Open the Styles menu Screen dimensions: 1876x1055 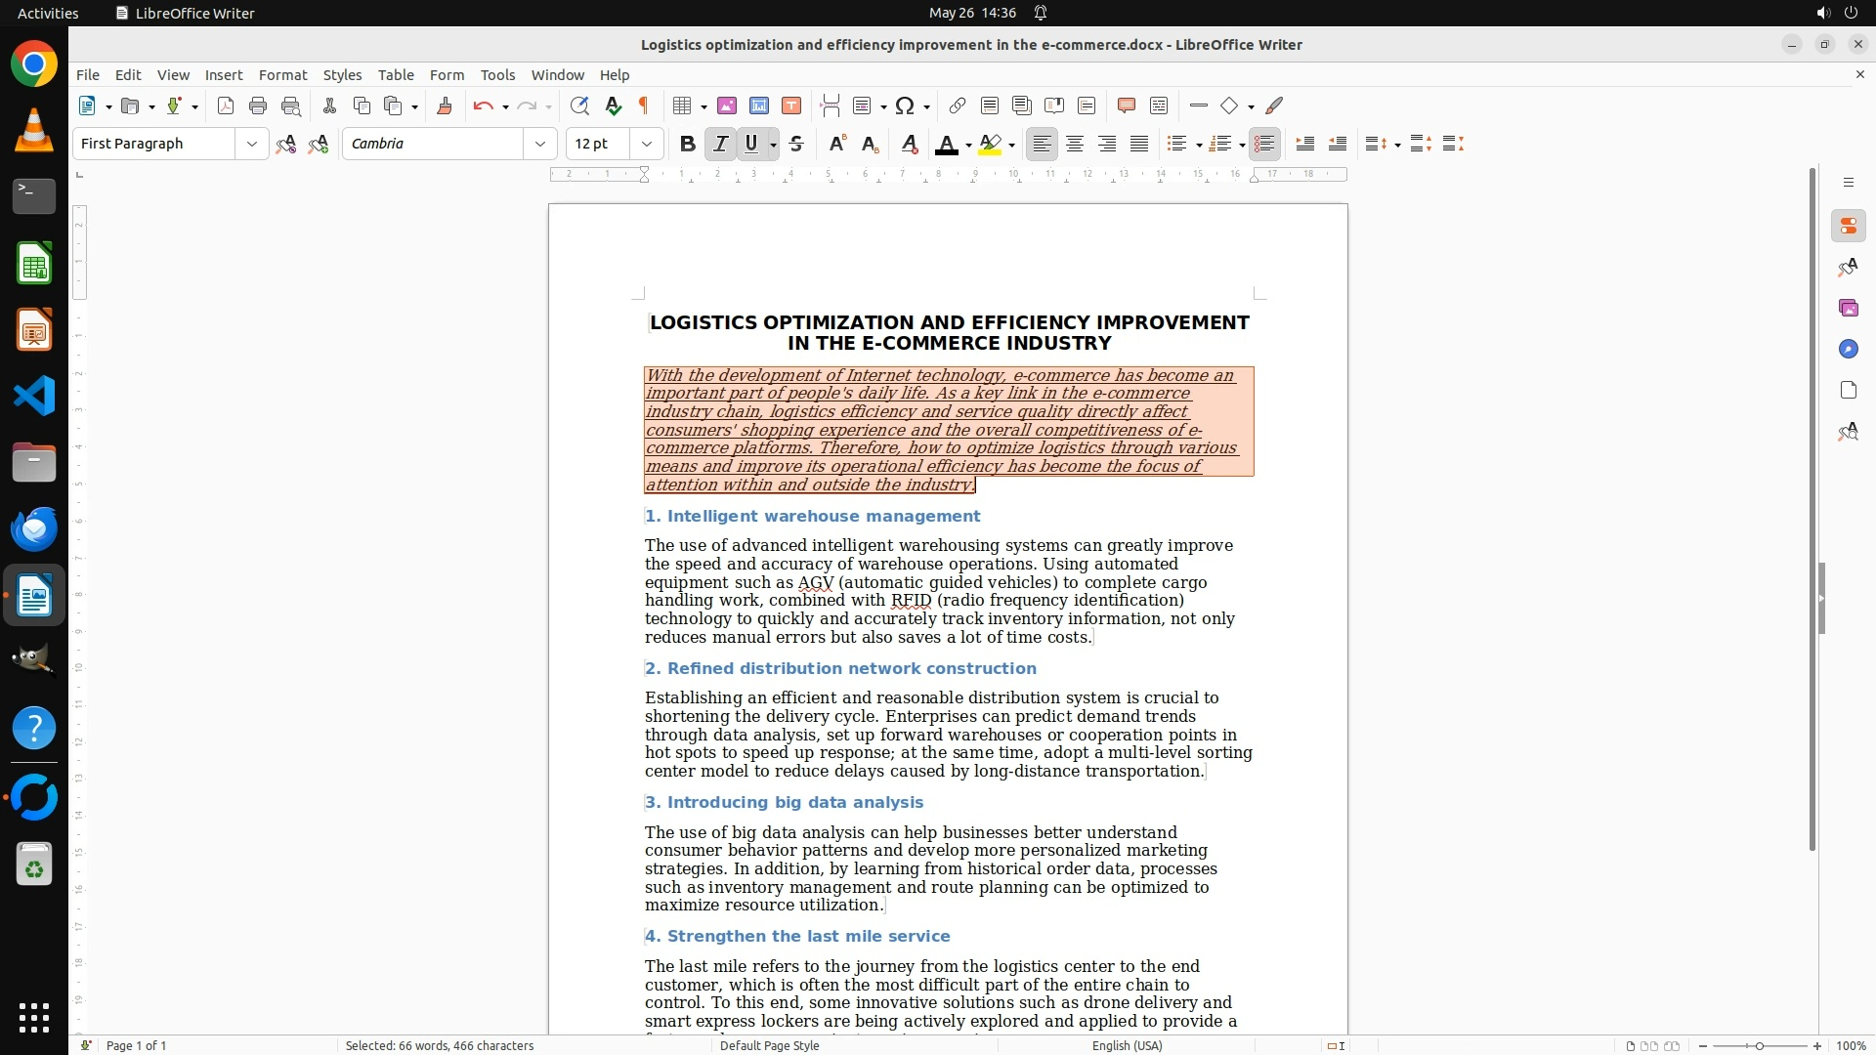click(342, 74)
